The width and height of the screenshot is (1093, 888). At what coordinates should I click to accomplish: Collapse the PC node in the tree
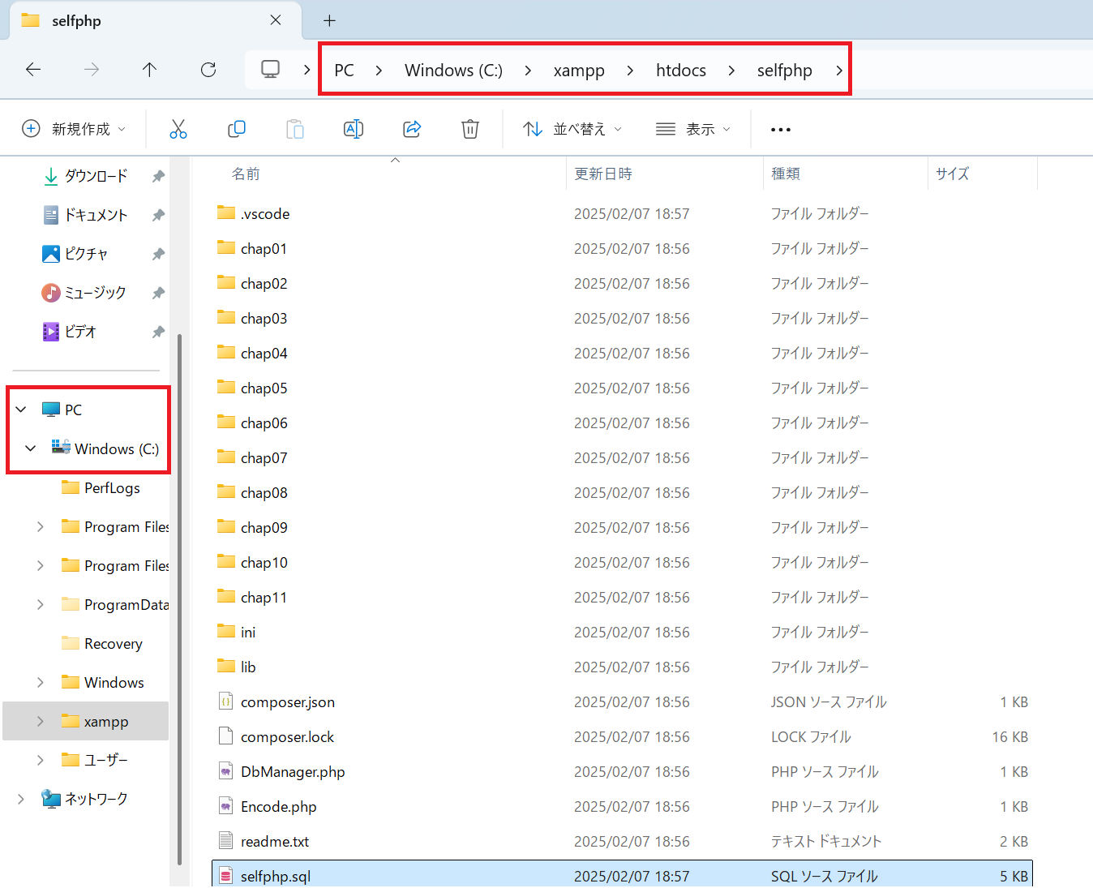coord(21,410)
